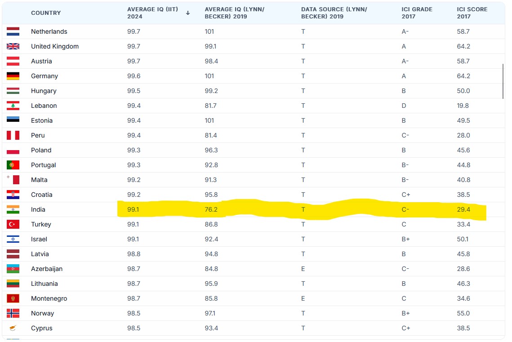Click Hungary's 99.5 IIT IQ value
Viewport: 512px width, 342px height.
[x=134, y=91]
